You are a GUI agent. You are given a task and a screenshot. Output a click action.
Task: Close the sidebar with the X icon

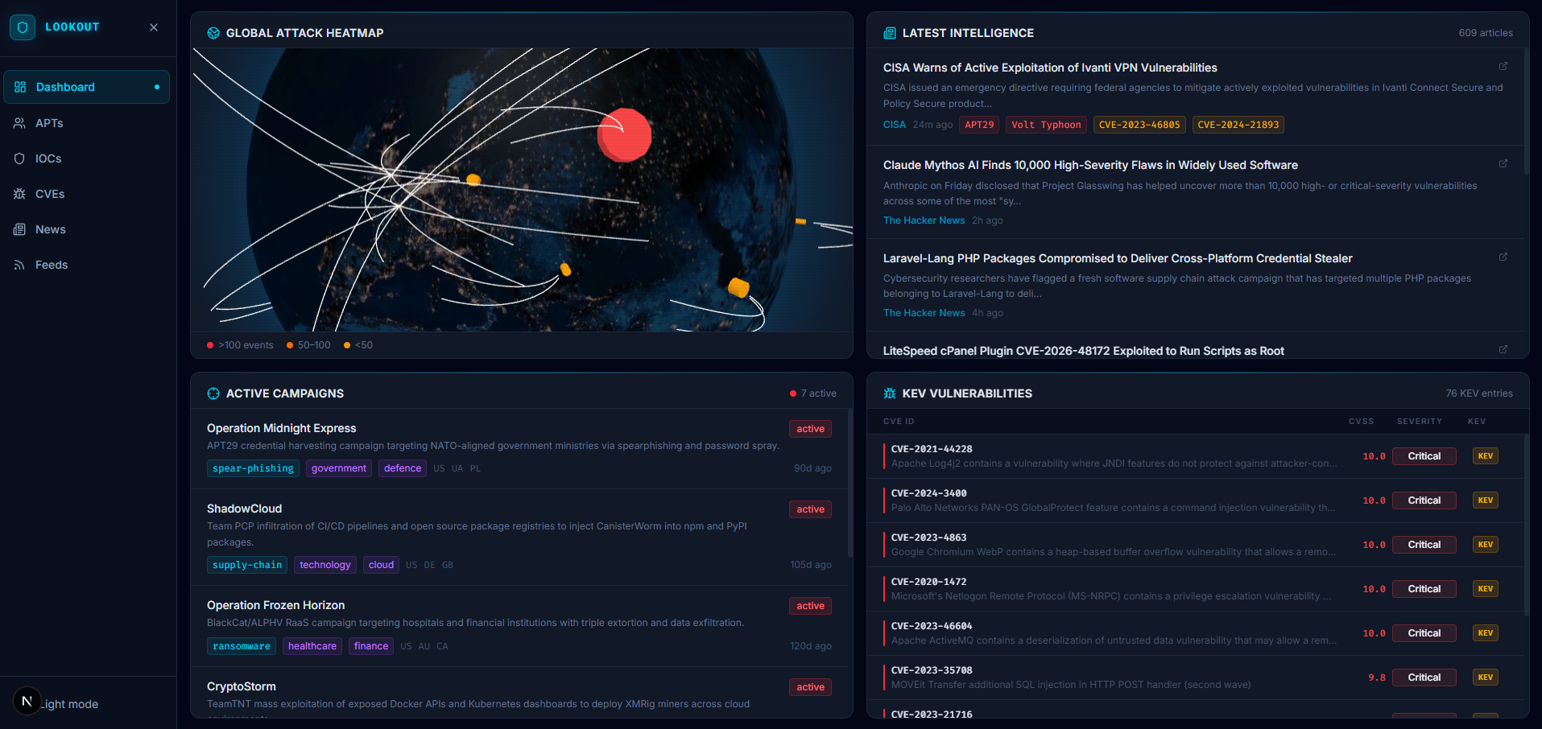click(x=154, y=27)
